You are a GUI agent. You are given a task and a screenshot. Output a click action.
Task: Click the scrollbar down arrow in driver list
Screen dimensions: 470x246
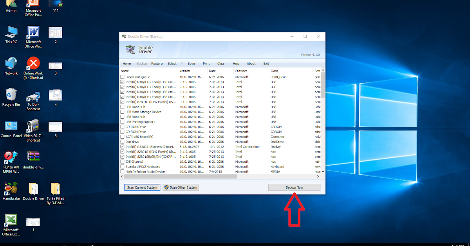coord(323,172)
